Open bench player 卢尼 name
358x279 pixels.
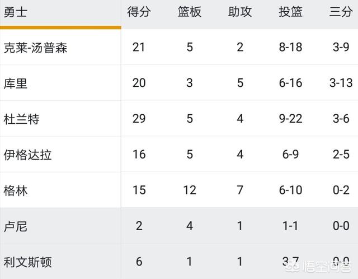click(x=16, y=226)
